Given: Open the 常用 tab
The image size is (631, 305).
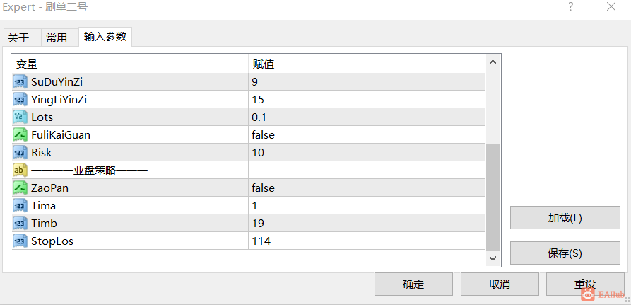Looking at the screenshot, I should point(57,38).
